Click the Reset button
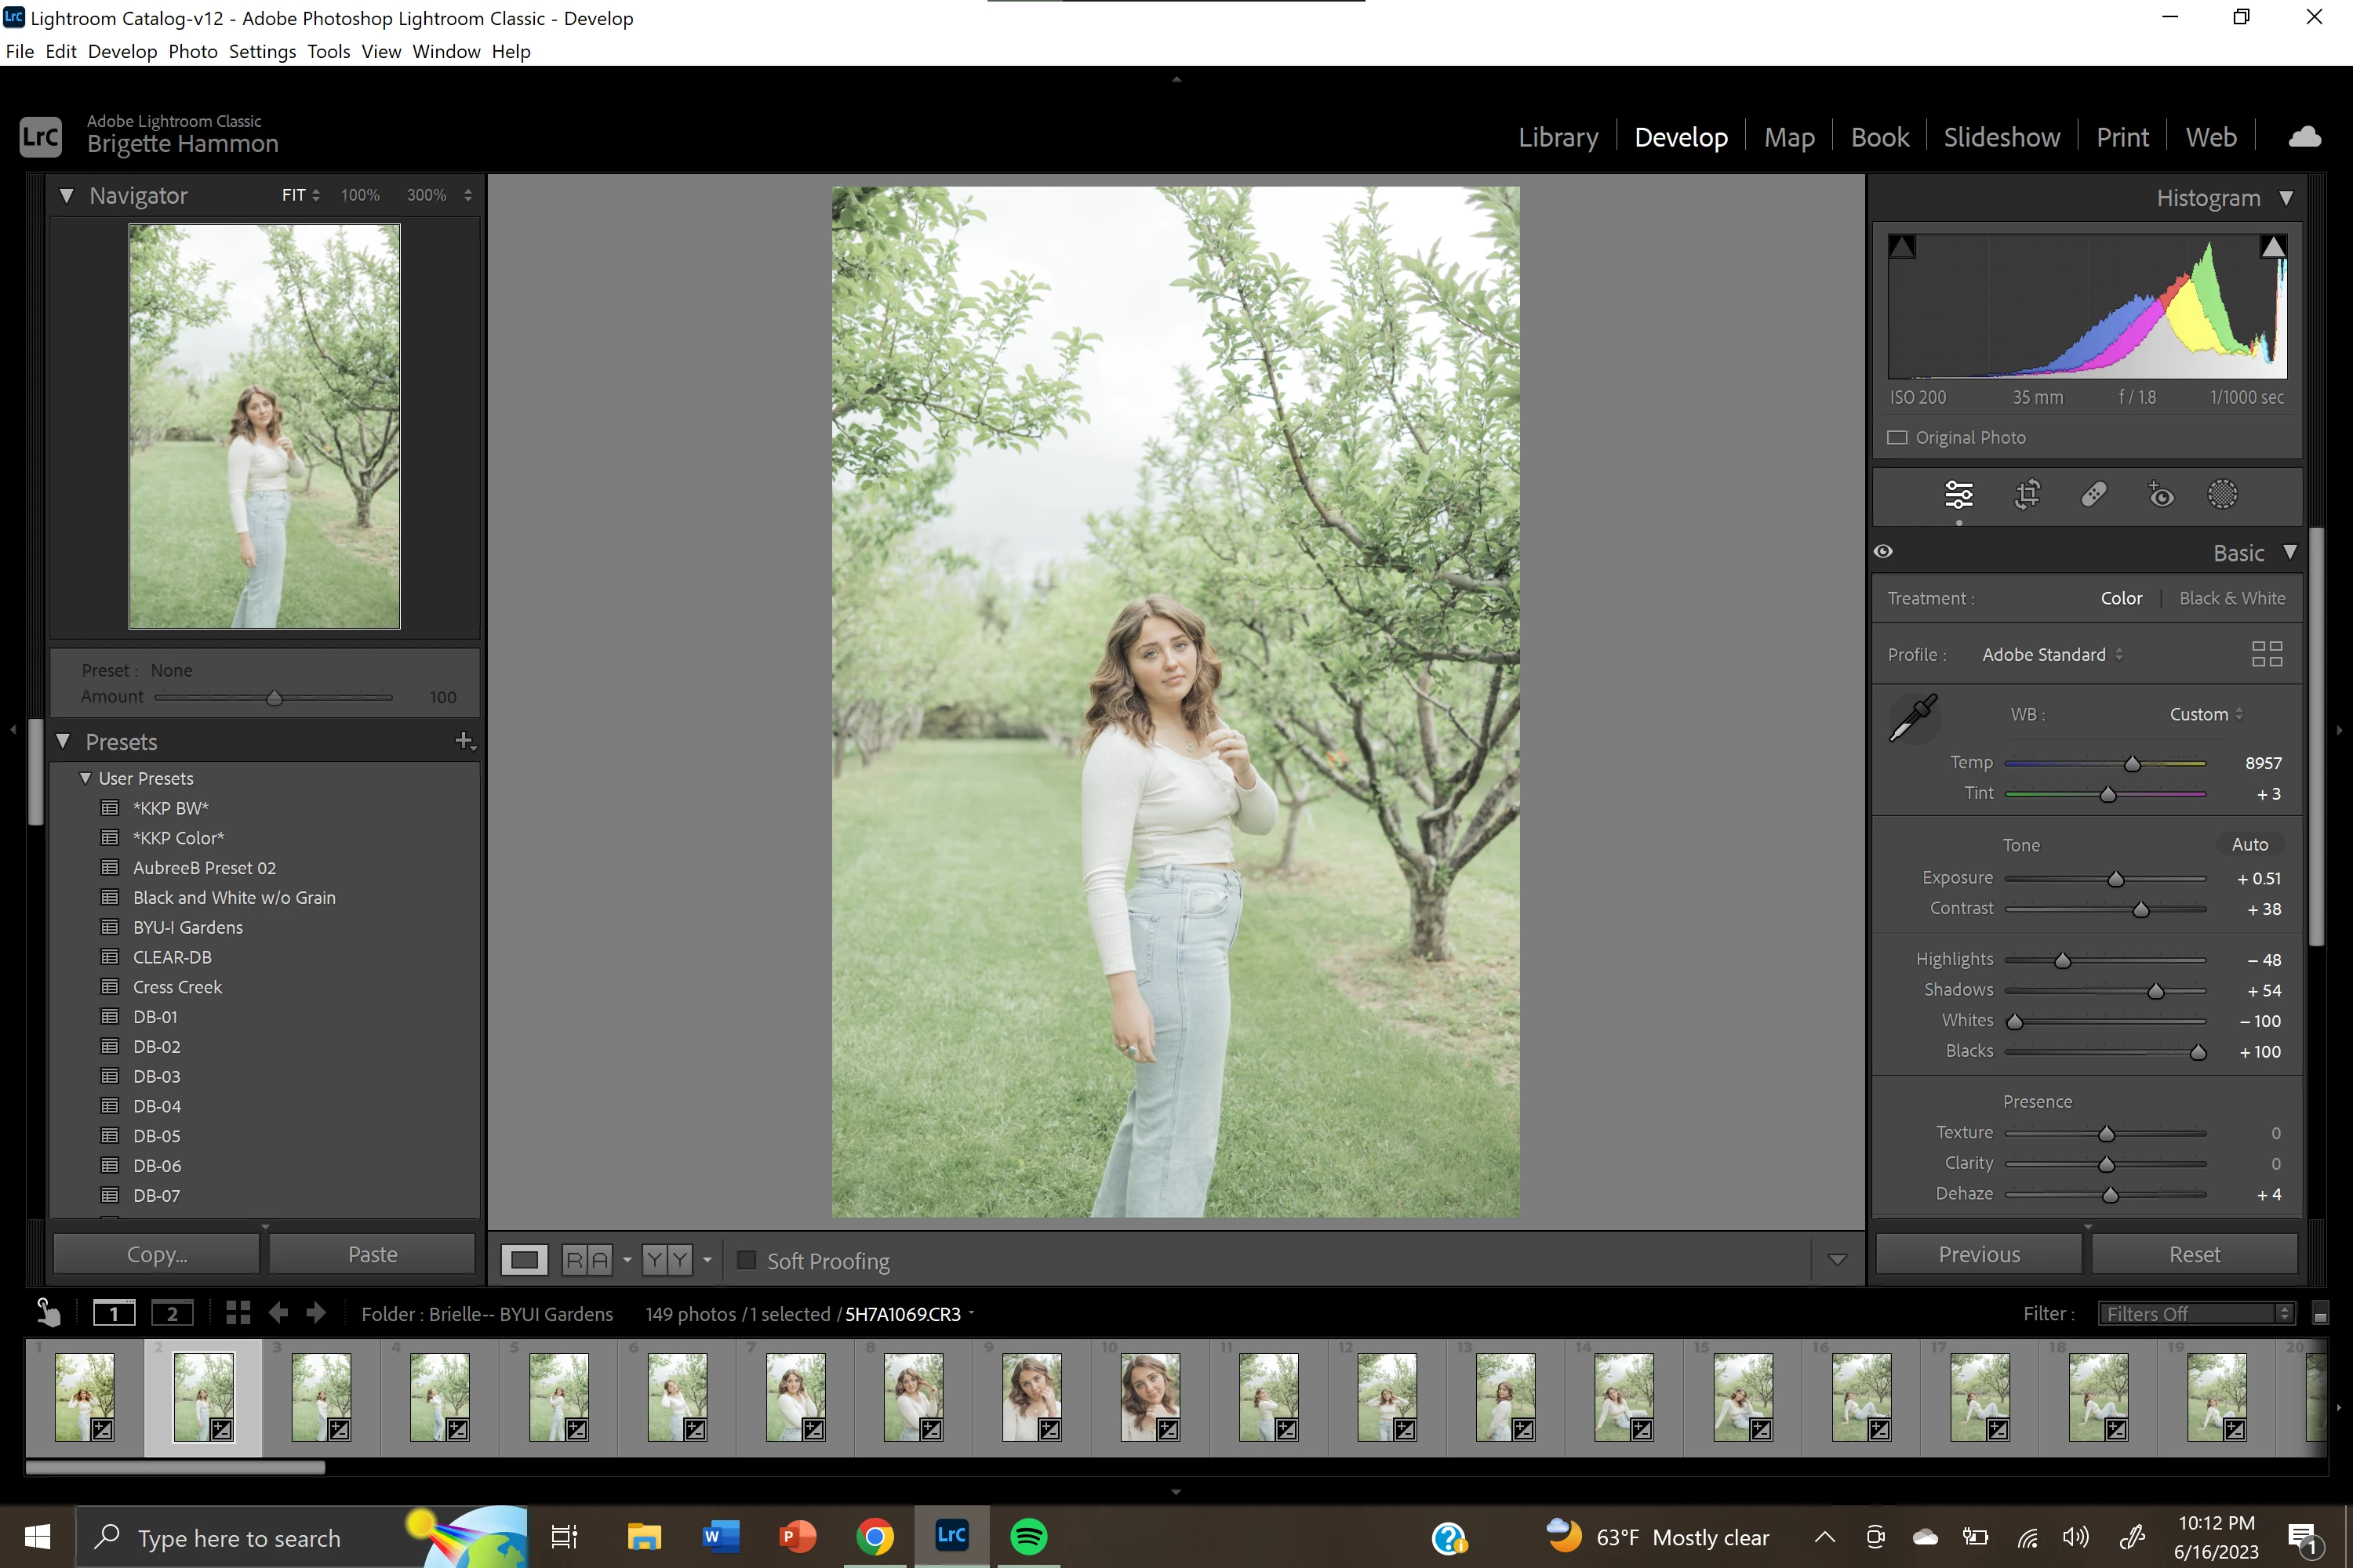 (2194, 1254)
